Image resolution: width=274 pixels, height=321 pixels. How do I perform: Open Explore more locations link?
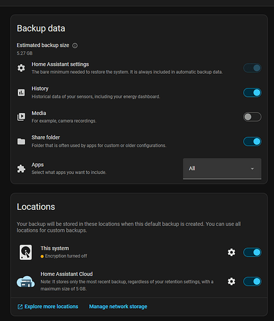[x=47, y=306]
